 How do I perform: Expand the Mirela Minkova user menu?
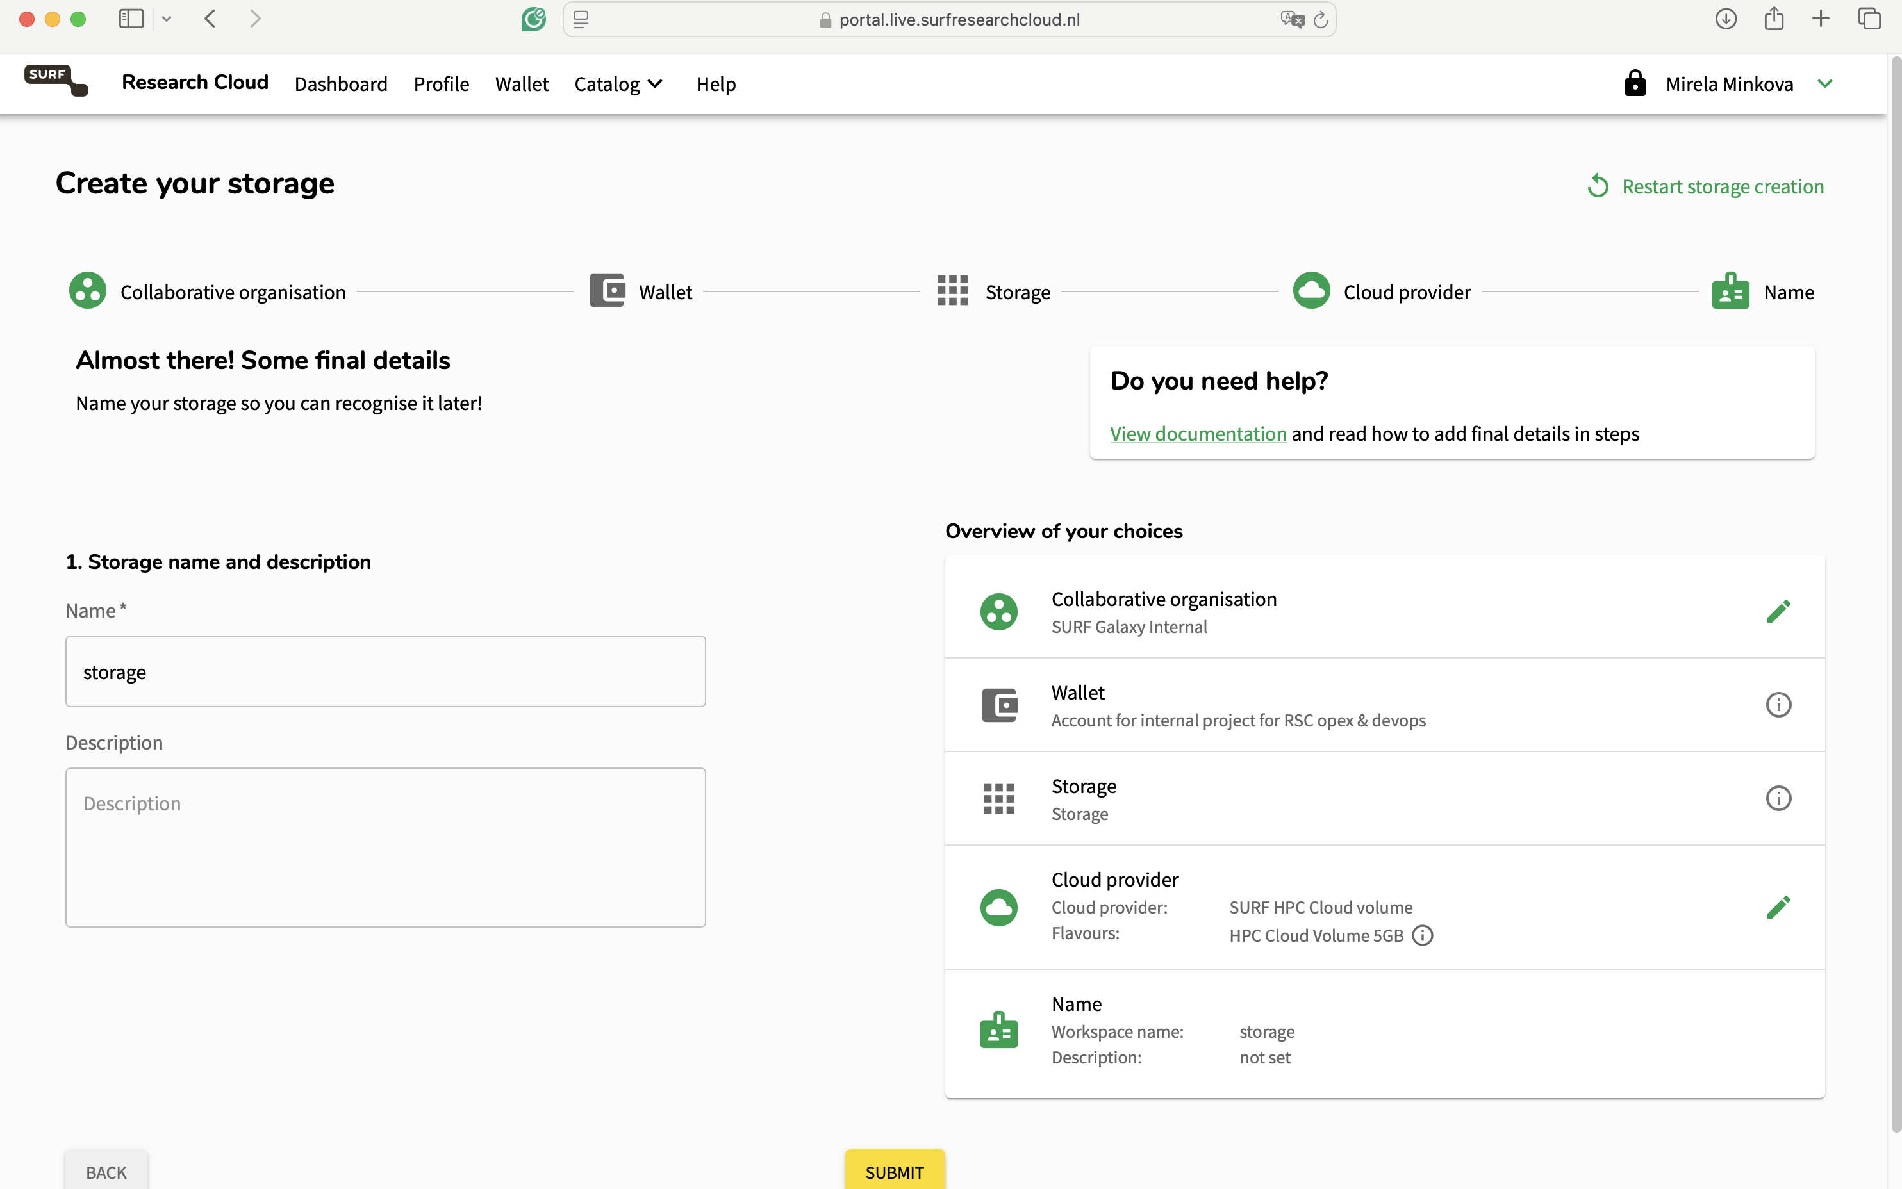pos(1825,83)
